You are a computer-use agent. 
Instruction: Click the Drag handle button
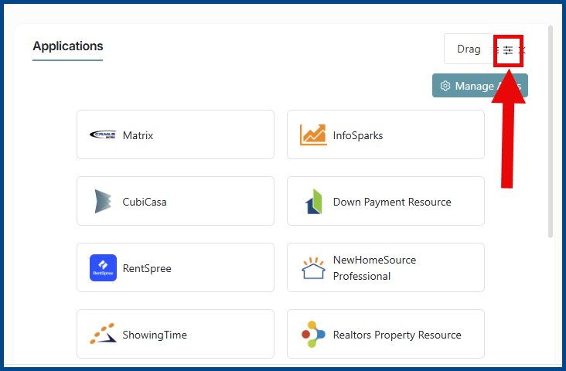point(469,49)
